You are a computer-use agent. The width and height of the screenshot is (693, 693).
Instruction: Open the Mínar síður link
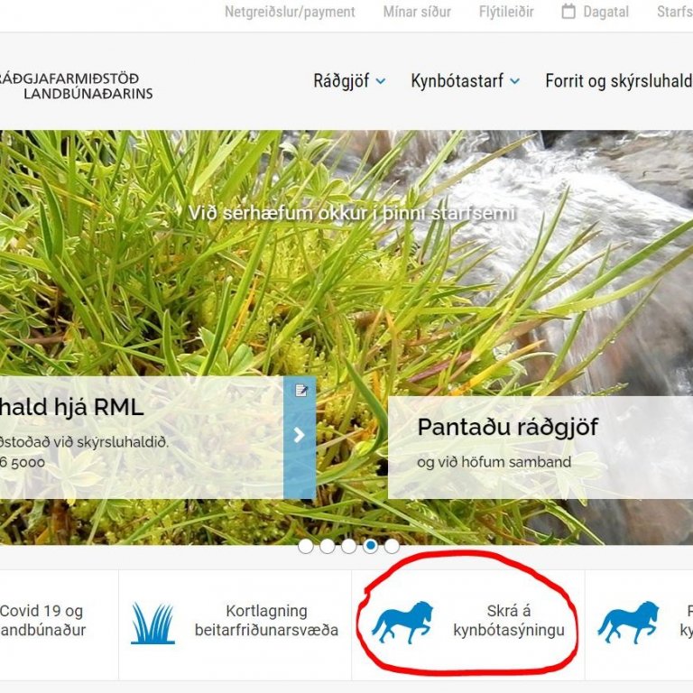pyautogui.click(x=417, y=12)
